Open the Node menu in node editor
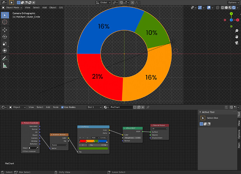The image size is (241, 174). pos(56,107)
